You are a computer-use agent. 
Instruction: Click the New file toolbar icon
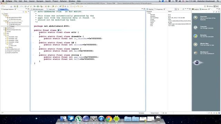3,6
